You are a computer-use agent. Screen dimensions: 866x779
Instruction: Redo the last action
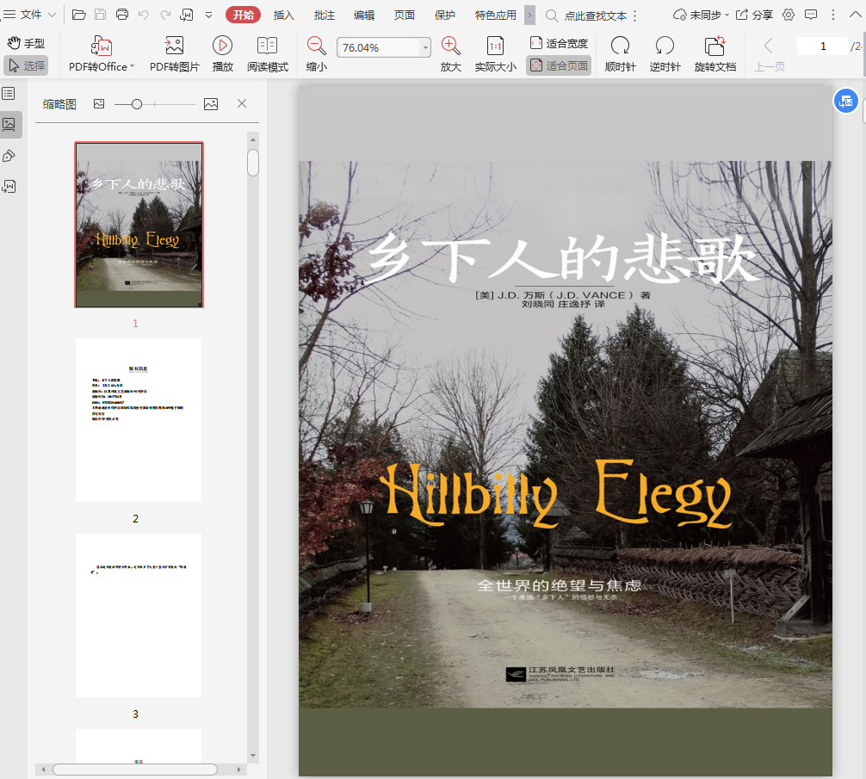tap(165, 15)
